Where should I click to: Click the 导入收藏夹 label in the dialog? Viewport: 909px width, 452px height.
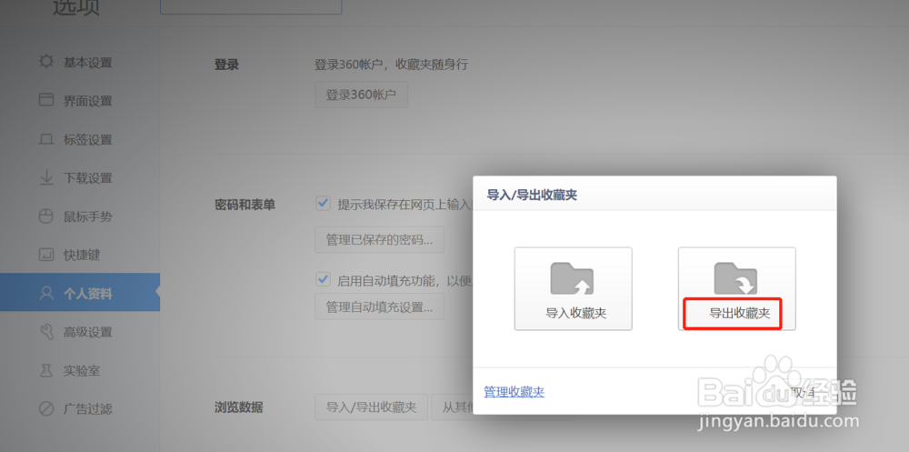click(576, 314)
